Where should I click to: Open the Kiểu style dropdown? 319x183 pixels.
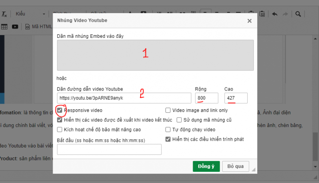[30, 14]
